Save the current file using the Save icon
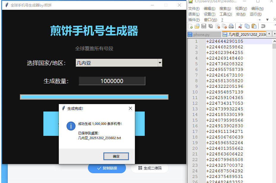276x183 pixels. coord(204,26)
